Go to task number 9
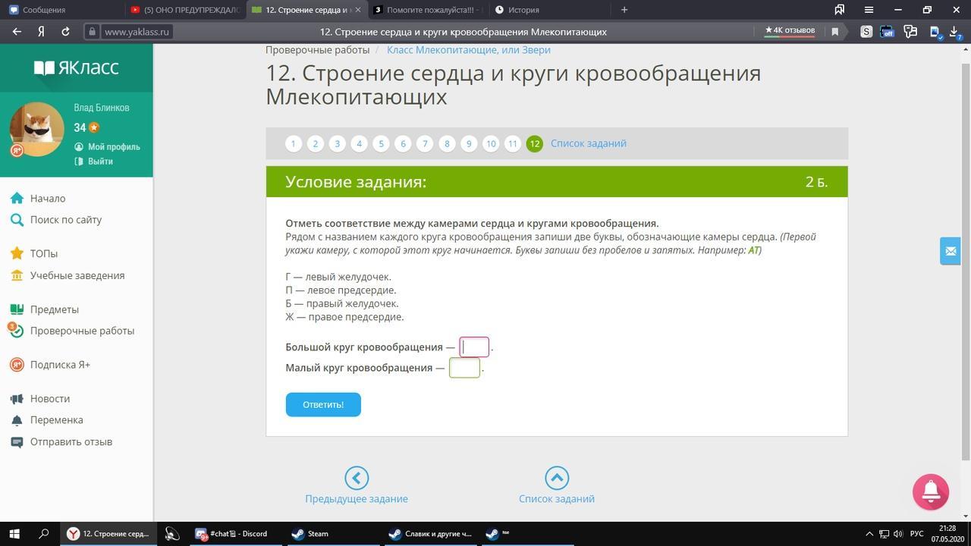 point(470,143)
